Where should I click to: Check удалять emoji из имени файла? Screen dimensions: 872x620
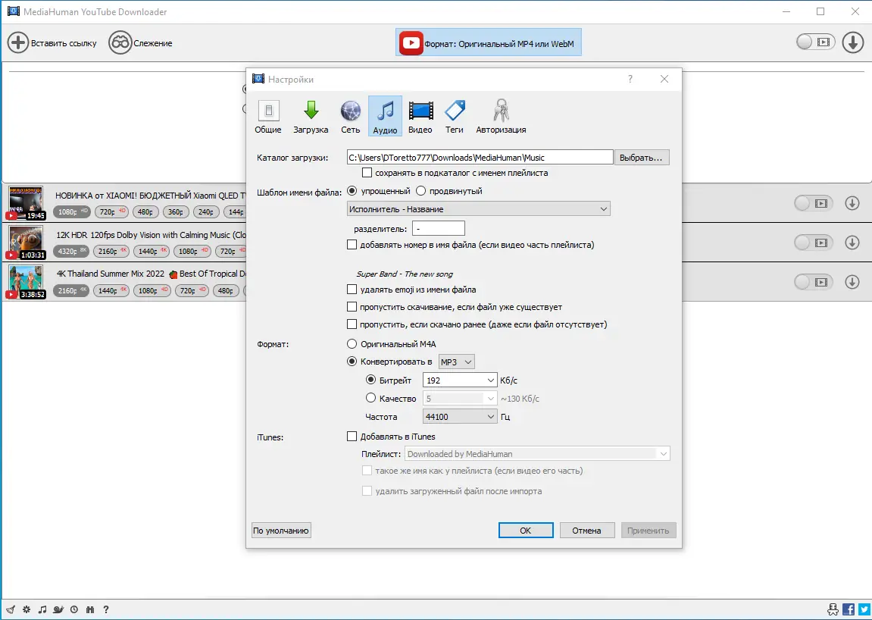coord(352,290)
